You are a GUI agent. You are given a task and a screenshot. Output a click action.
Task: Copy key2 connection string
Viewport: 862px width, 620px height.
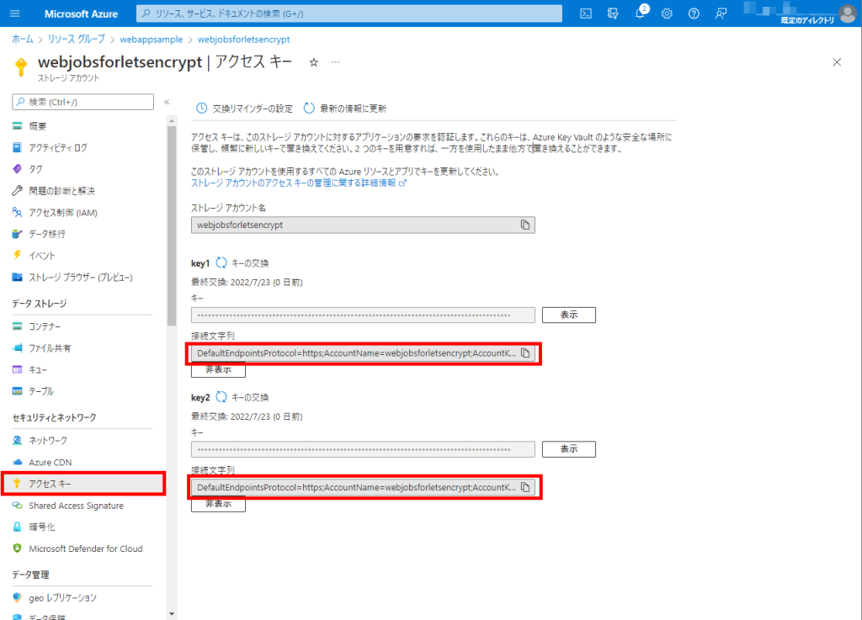(x=525, y=487)
